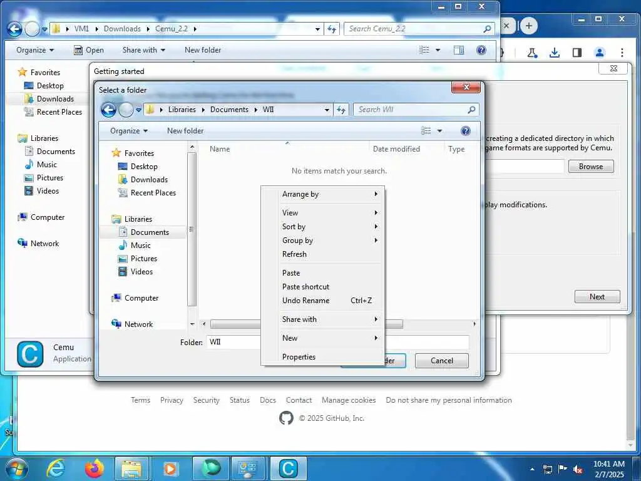Toggle preview pane icon in Cemu_2.2 Explorer
Screen dimensions: 641x481
click(x=459, y=50)
